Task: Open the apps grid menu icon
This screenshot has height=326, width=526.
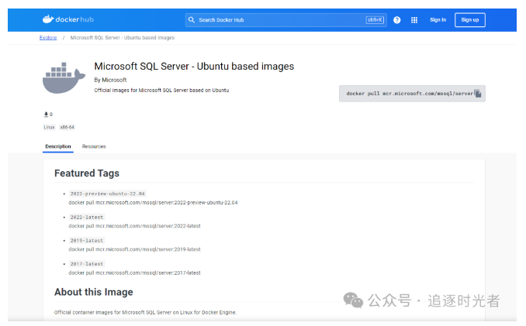Action: pos(414,20)
